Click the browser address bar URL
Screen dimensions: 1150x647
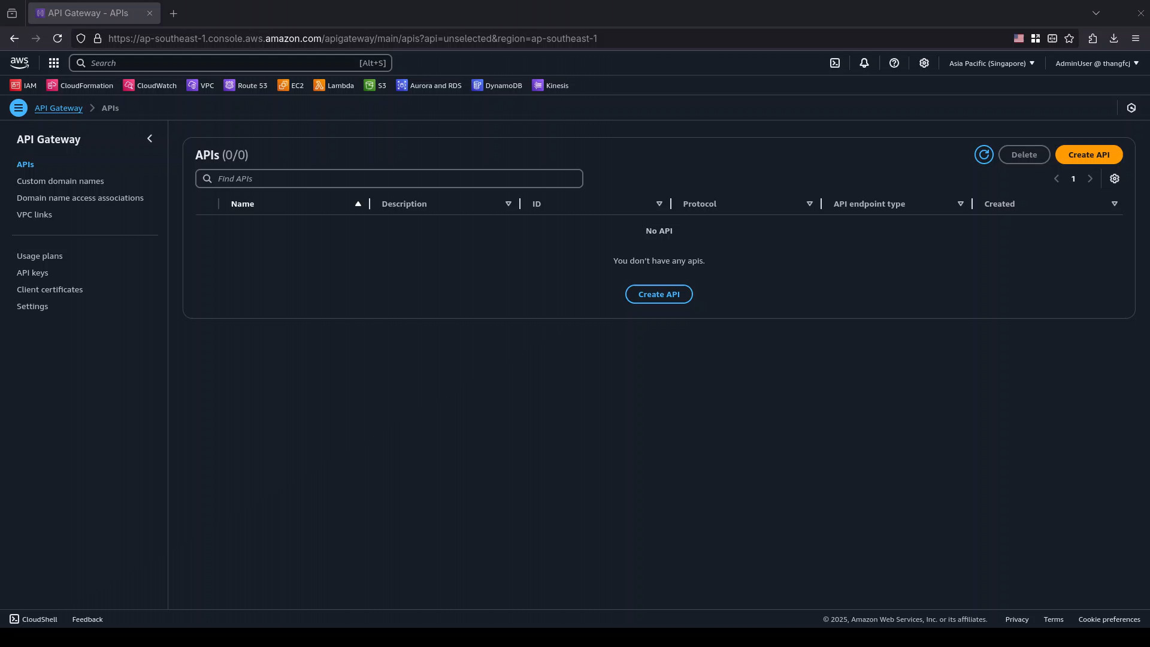point(353,38)
